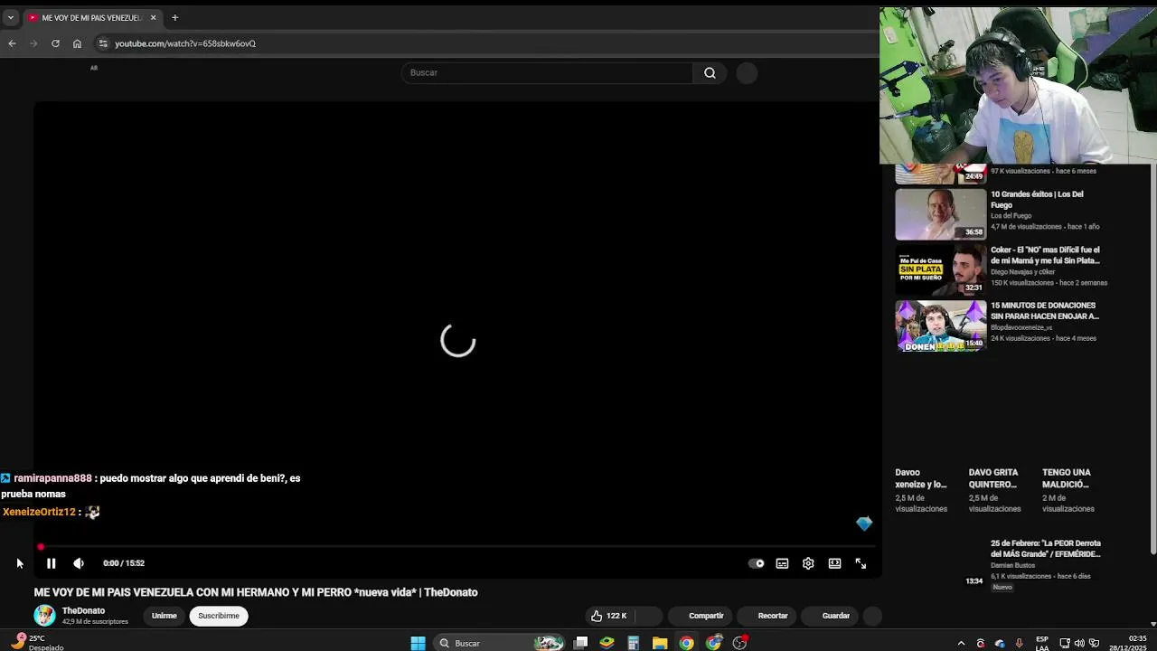
Task: Click the Los del Fuego channel name
Action: pos(1011,216)
